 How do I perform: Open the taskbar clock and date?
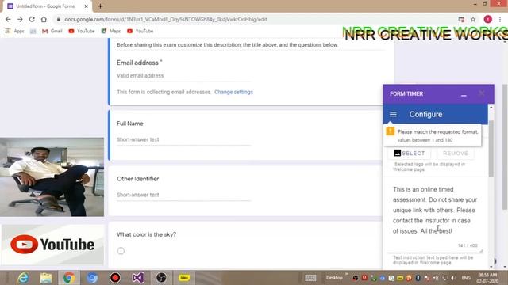[487, 278]
